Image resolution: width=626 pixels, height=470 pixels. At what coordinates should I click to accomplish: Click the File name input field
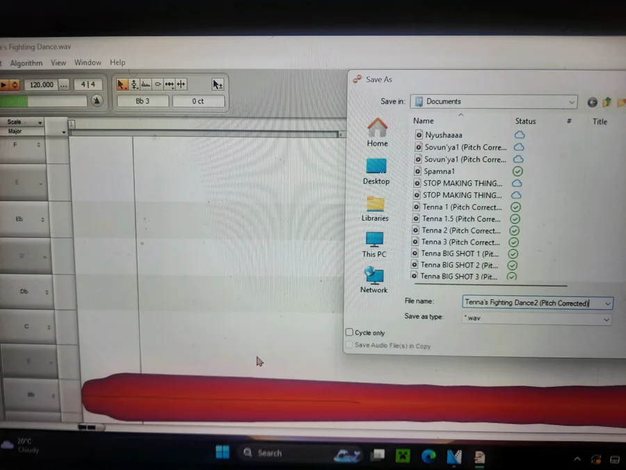[x=533, y=303]
